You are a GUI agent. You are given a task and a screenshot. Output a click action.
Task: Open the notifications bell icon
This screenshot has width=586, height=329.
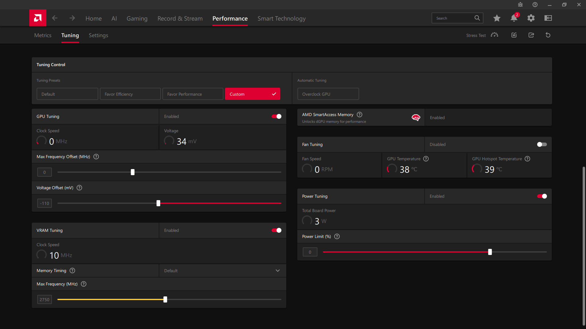(514, 18)
